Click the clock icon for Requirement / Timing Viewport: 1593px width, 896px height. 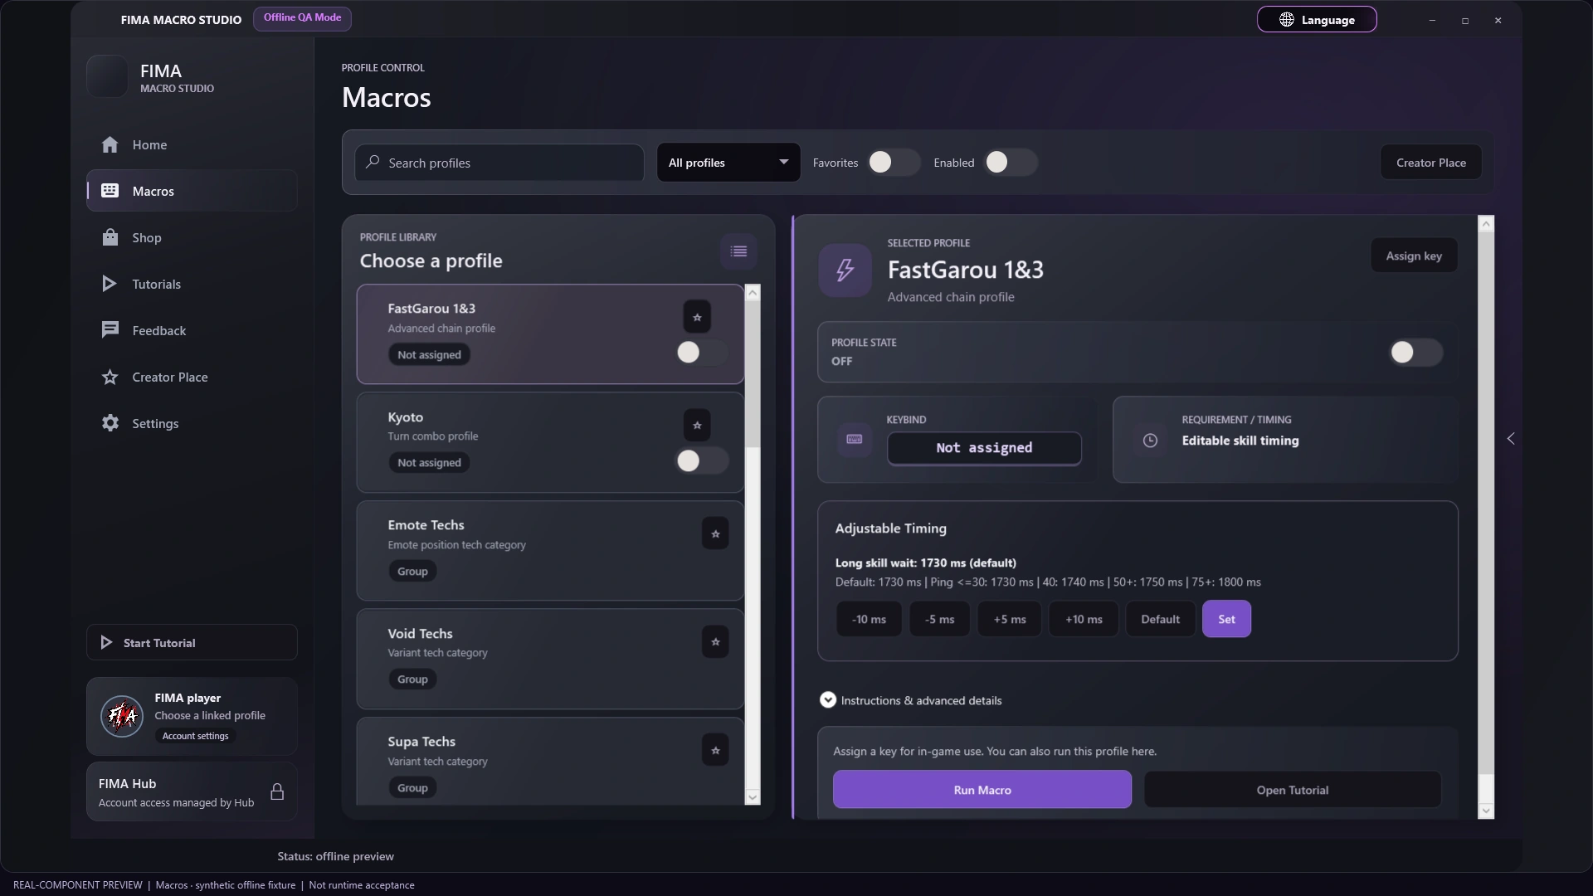pyautogui.click(x=1150, y=441)
